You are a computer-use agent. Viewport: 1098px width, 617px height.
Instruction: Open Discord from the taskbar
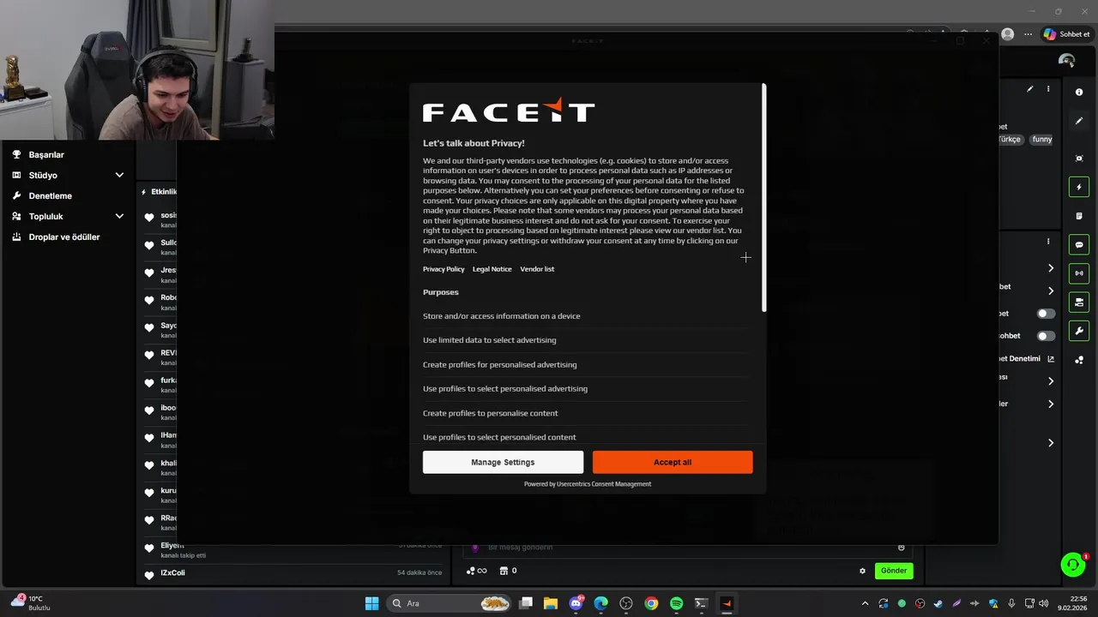pos(576,603)
